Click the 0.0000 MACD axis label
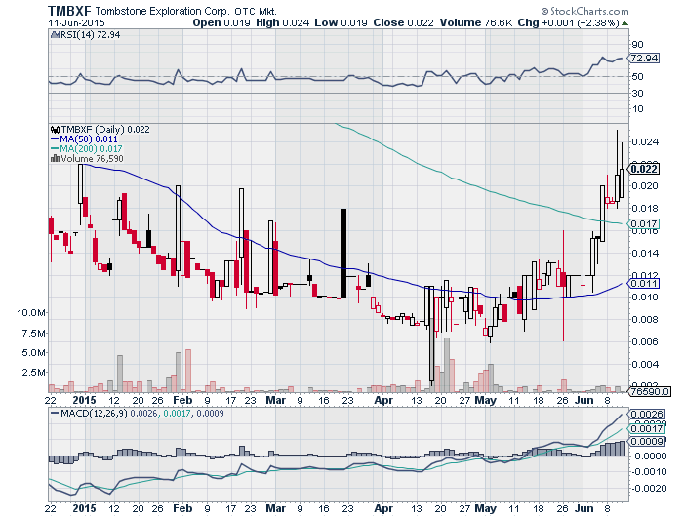683x517 pixels. coord(651,457)
